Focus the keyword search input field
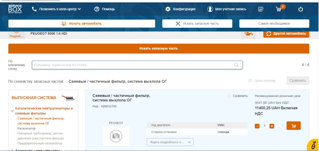 pos(137,65)
